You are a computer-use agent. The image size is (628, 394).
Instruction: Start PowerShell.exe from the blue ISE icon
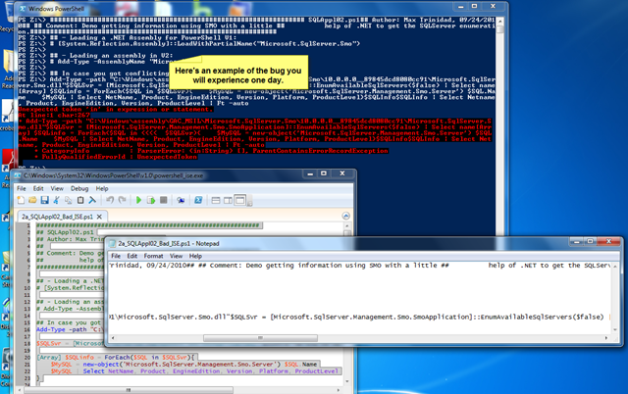pos(198,200)
